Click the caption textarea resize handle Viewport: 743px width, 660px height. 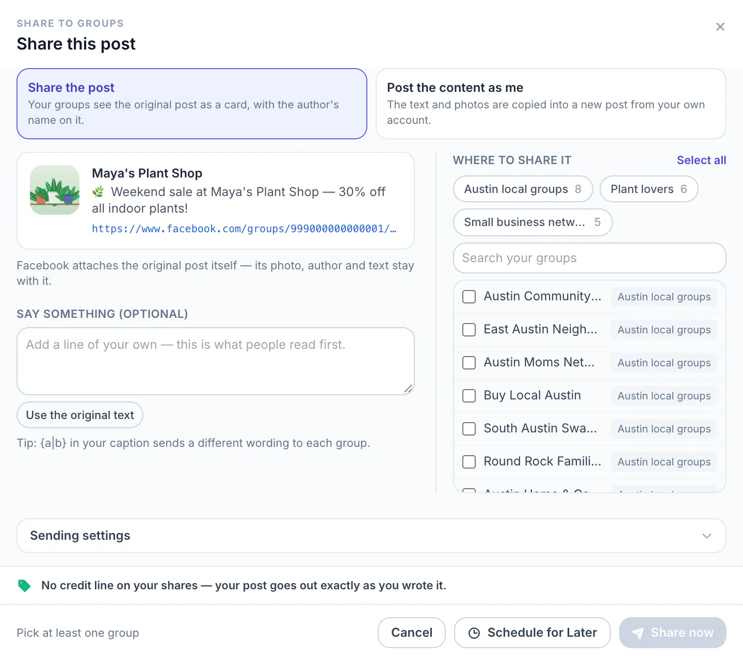(408, 389)
